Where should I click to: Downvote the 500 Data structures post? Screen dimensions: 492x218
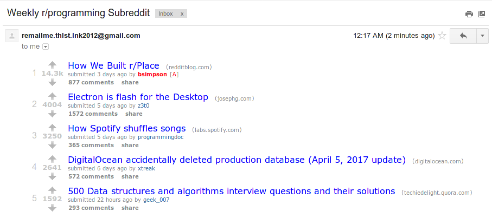click(52, 208)
